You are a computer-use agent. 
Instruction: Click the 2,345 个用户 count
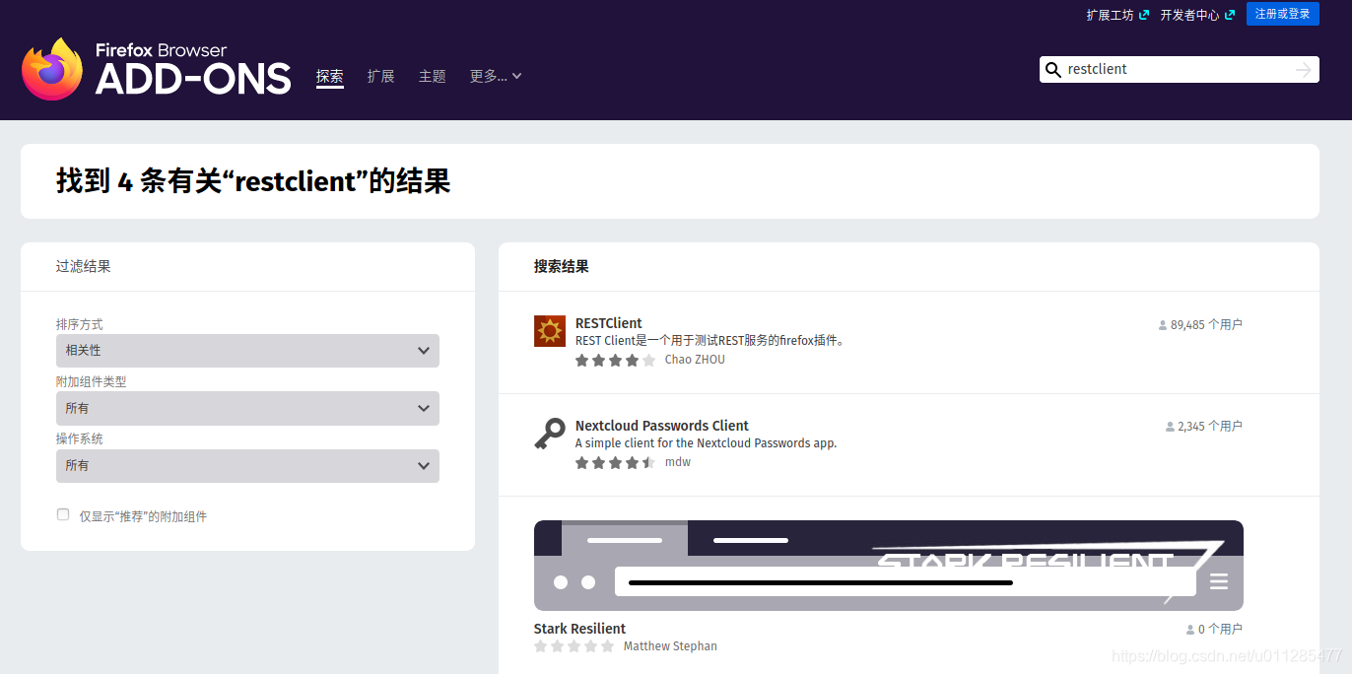1204,427
